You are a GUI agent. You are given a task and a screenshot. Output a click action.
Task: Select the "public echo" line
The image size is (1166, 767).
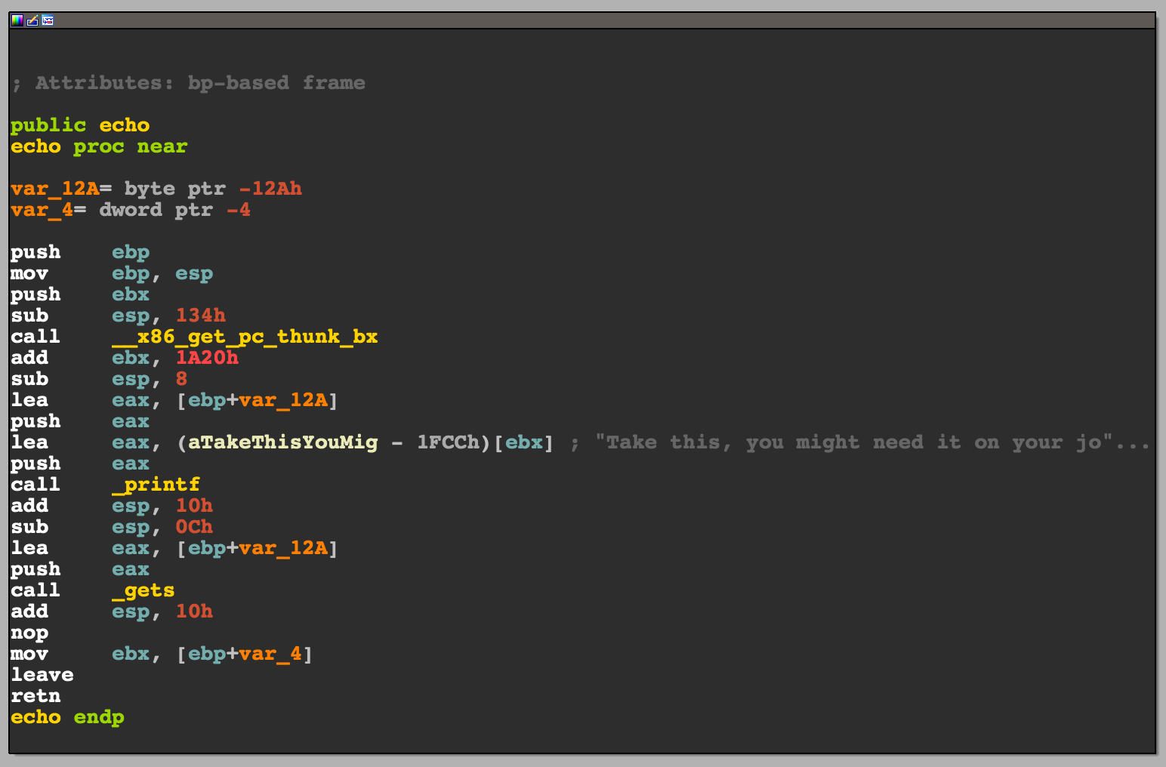[80, 125]
